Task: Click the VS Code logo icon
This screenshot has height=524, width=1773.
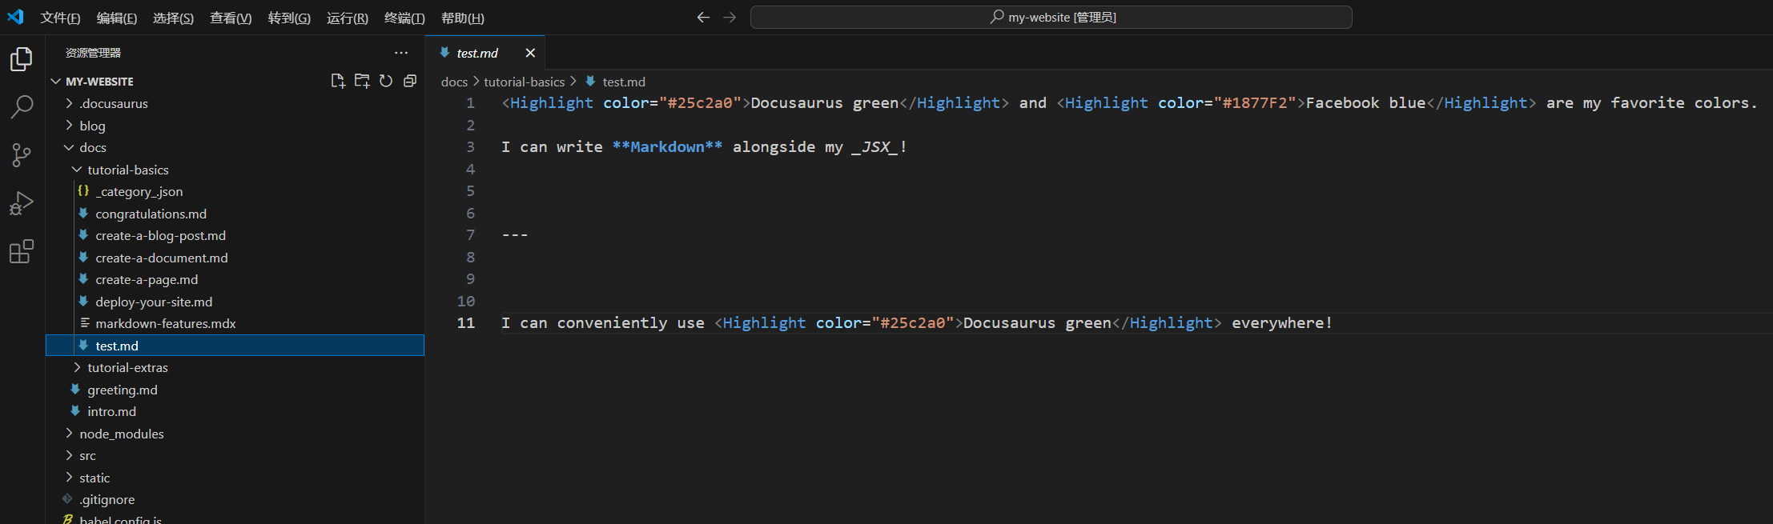Action: (x=15, y=17)
